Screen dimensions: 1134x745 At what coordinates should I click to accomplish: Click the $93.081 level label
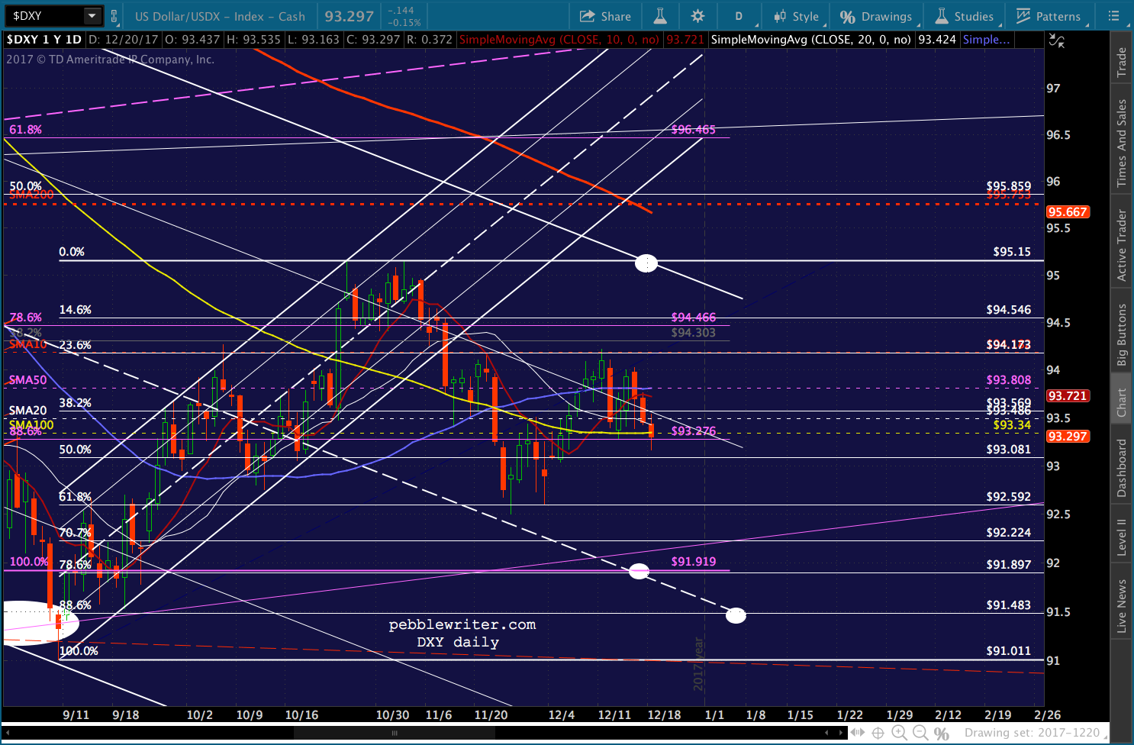(1008, 450)
